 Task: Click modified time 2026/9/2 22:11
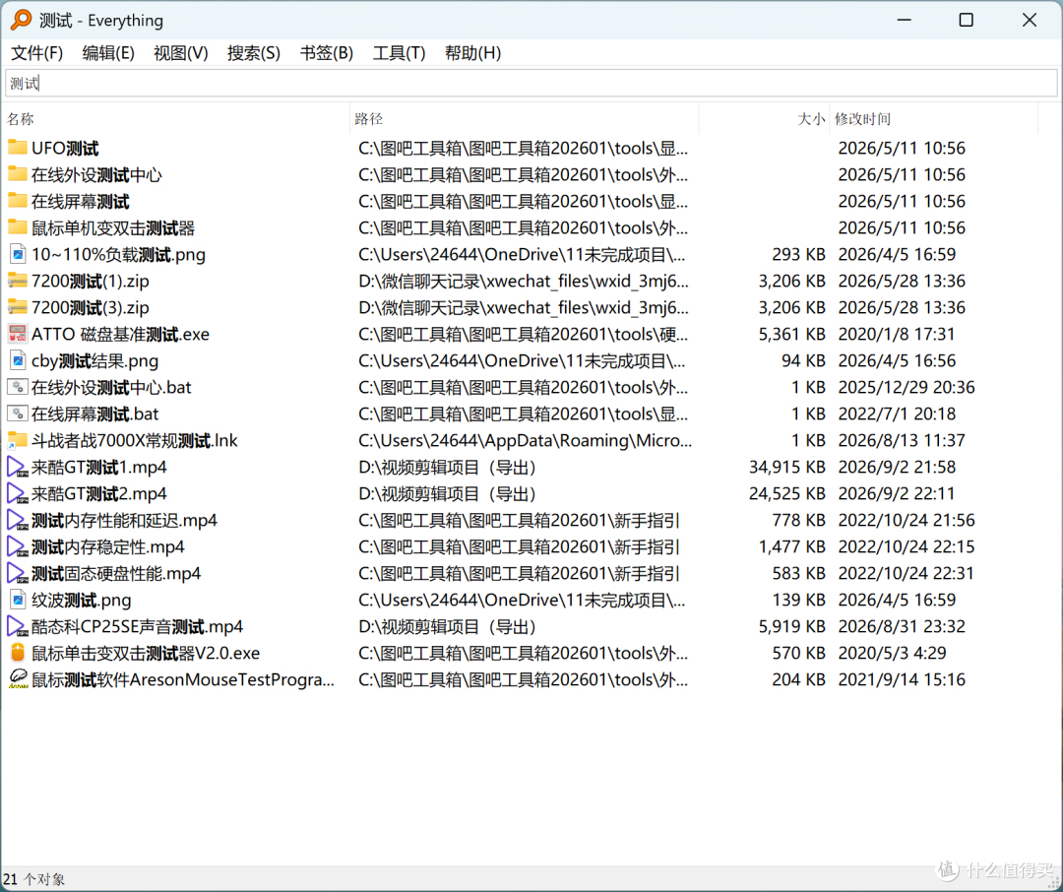[897, 493]
